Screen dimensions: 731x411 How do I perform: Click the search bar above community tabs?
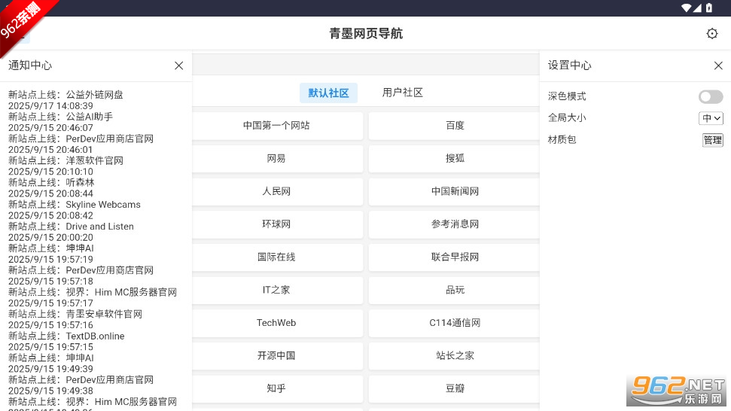click(x=366, y=64)
